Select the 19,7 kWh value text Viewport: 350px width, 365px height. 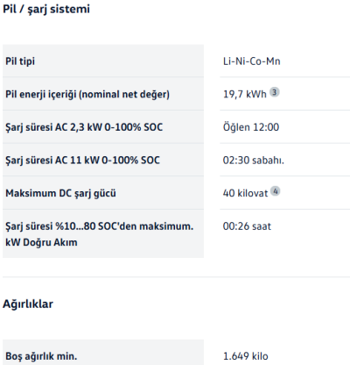(x=245, y=94)
